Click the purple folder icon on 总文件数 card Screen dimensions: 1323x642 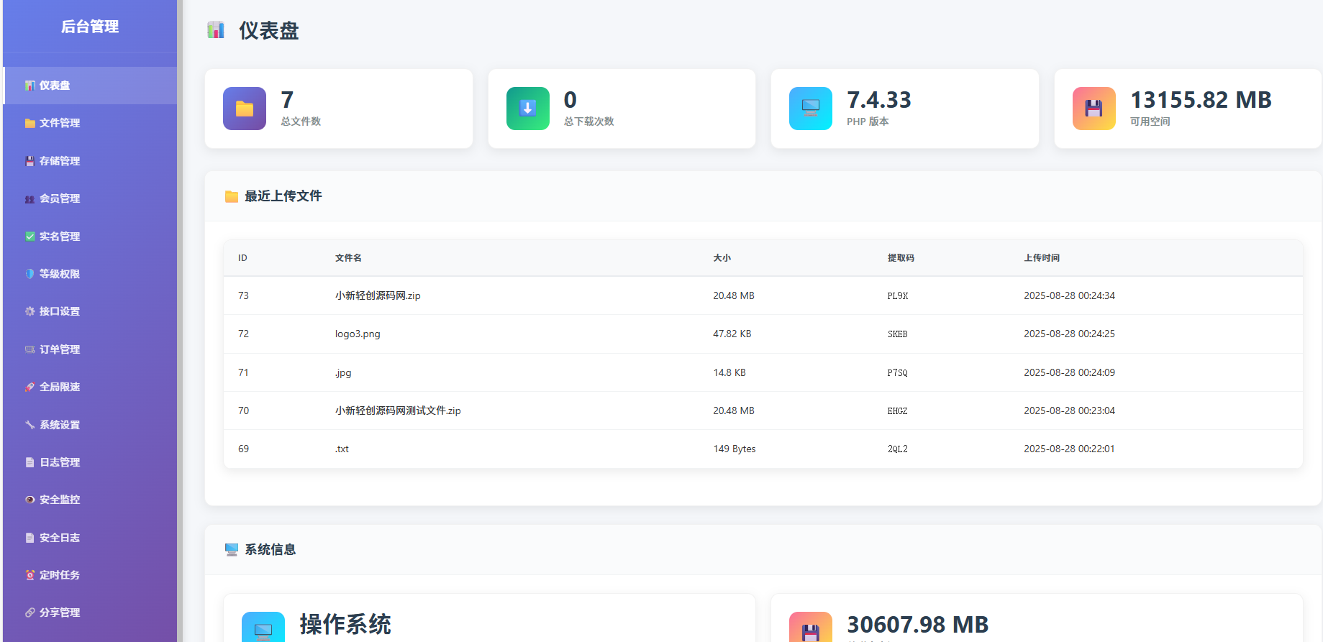[x=245, y=109]
